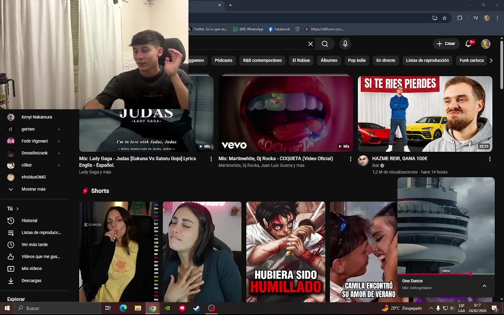Expand the One Dance miniplayer chevron
This screenshot has height=315, width=504.
coord(484,286)
